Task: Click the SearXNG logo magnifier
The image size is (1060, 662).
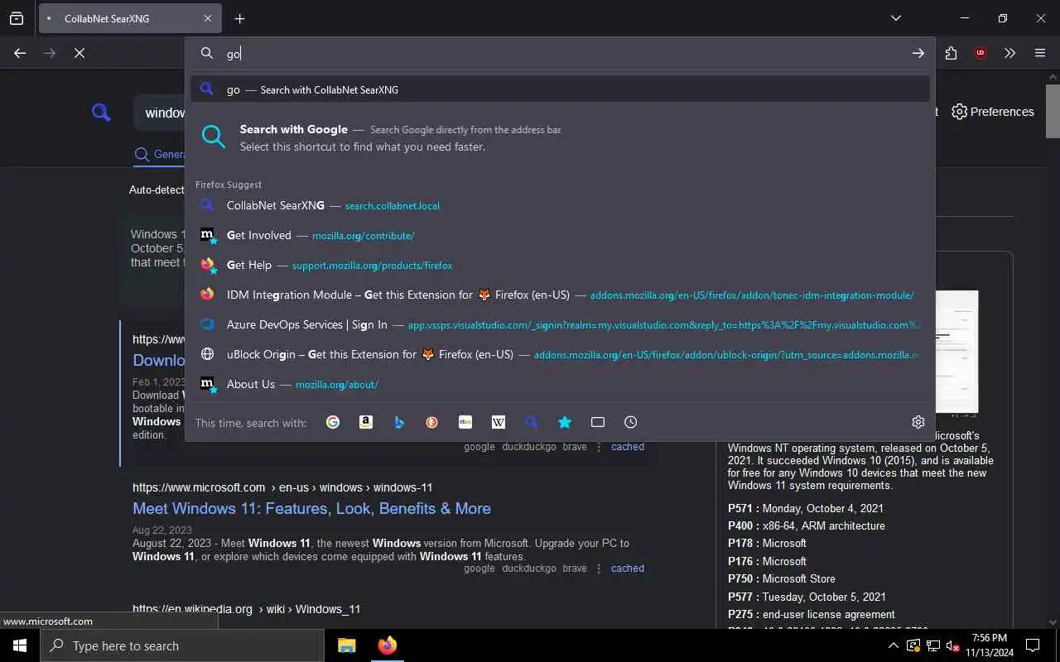Action: [x=101, y=112]
